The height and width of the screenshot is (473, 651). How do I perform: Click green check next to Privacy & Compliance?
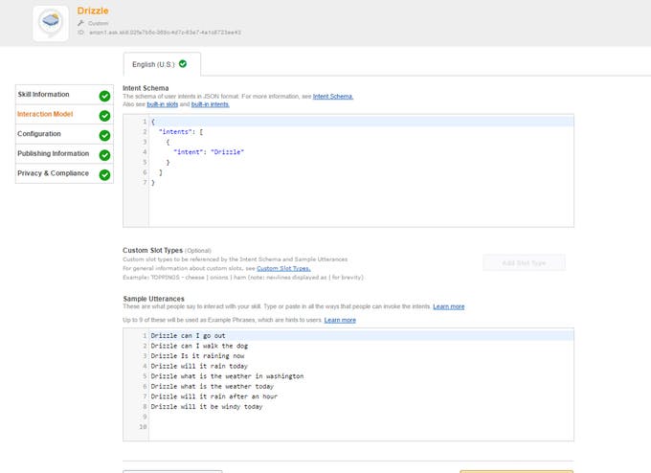[104, 175]
